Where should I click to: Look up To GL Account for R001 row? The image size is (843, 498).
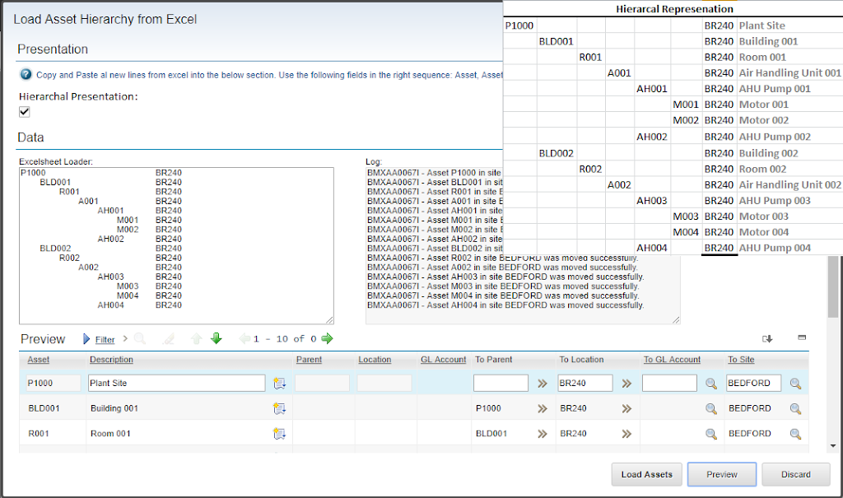point(711,434)
